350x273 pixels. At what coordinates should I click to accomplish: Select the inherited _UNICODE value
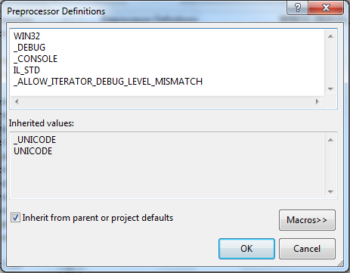pyautogui.click(x=35, y=140)
